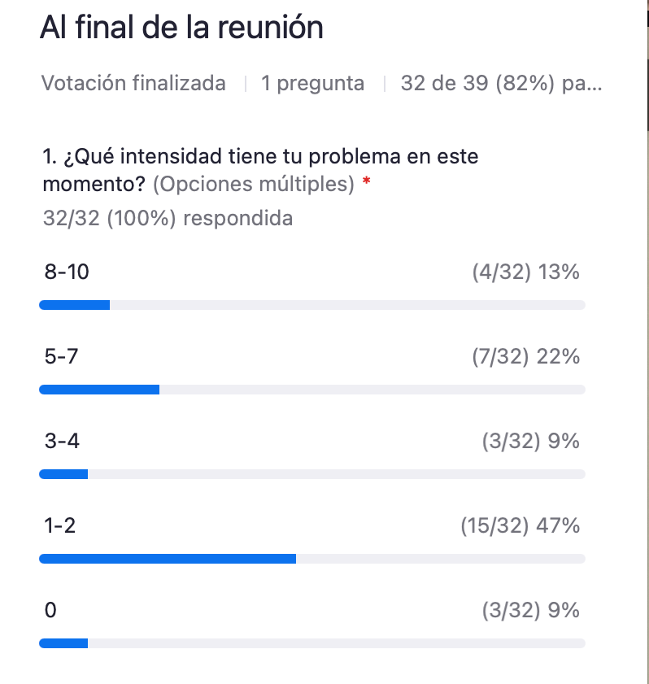
Task: Click the '0' option progress bar
Action: point(312,643)
